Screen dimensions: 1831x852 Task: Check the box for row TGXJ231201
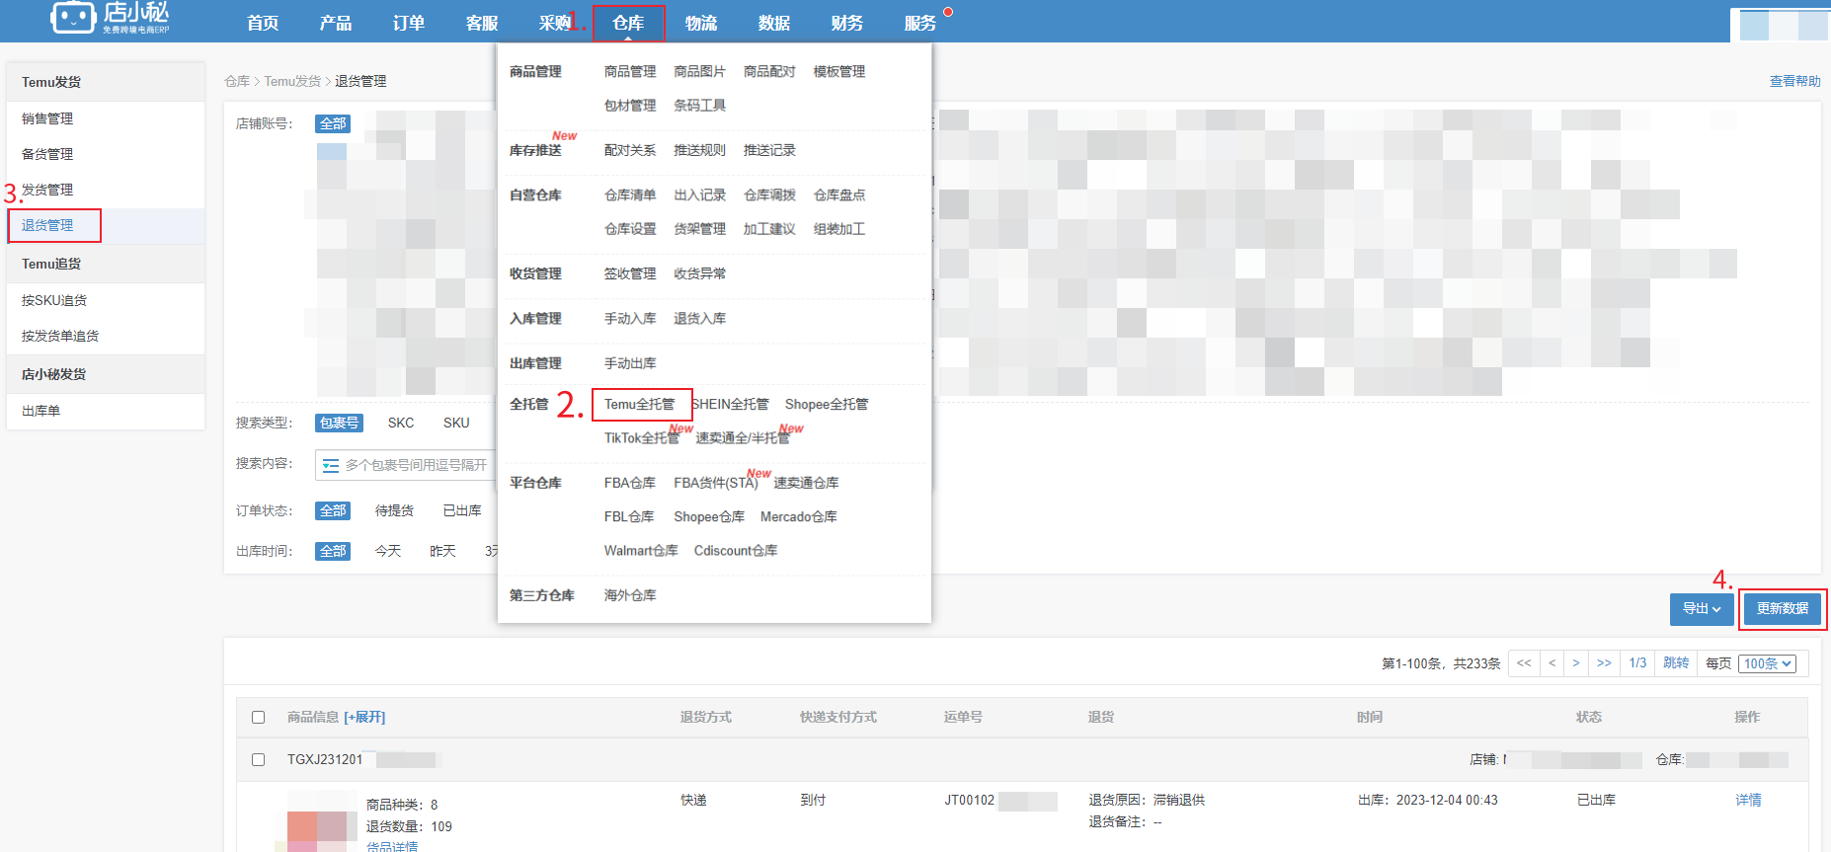[x=259, y=760]
